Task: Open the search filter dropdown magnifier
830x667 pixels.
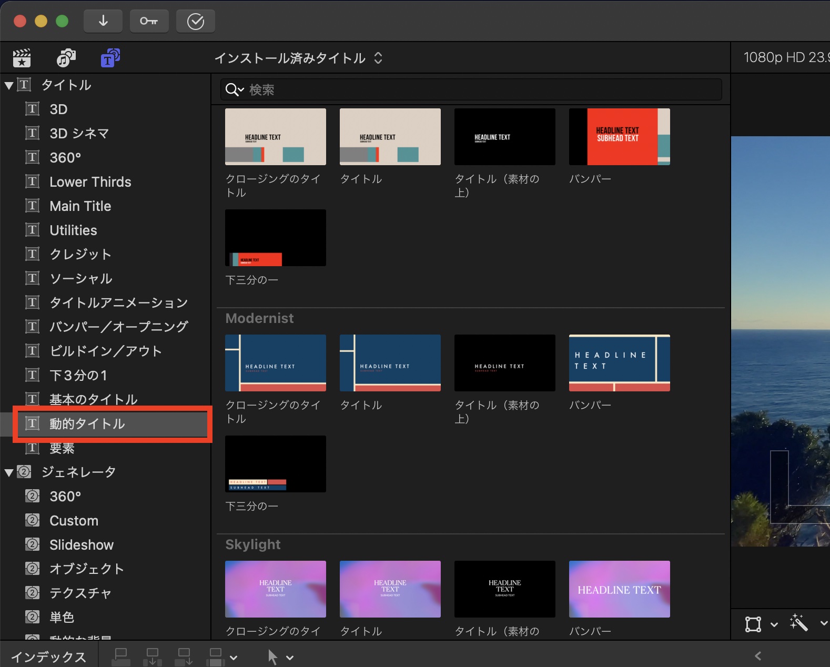Action: coord(234,90)
